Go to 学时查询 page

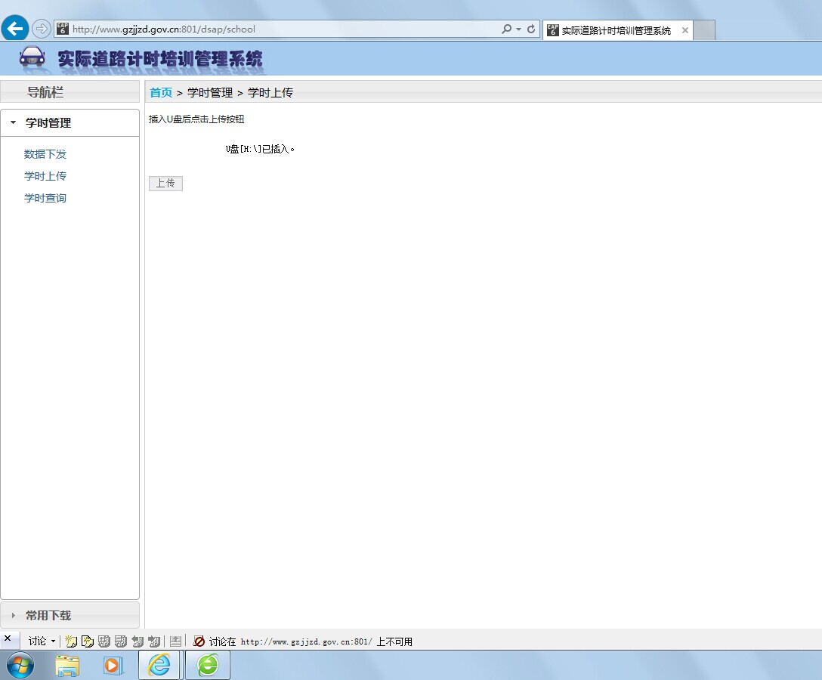pyautogui.click(x=45, y=198)
